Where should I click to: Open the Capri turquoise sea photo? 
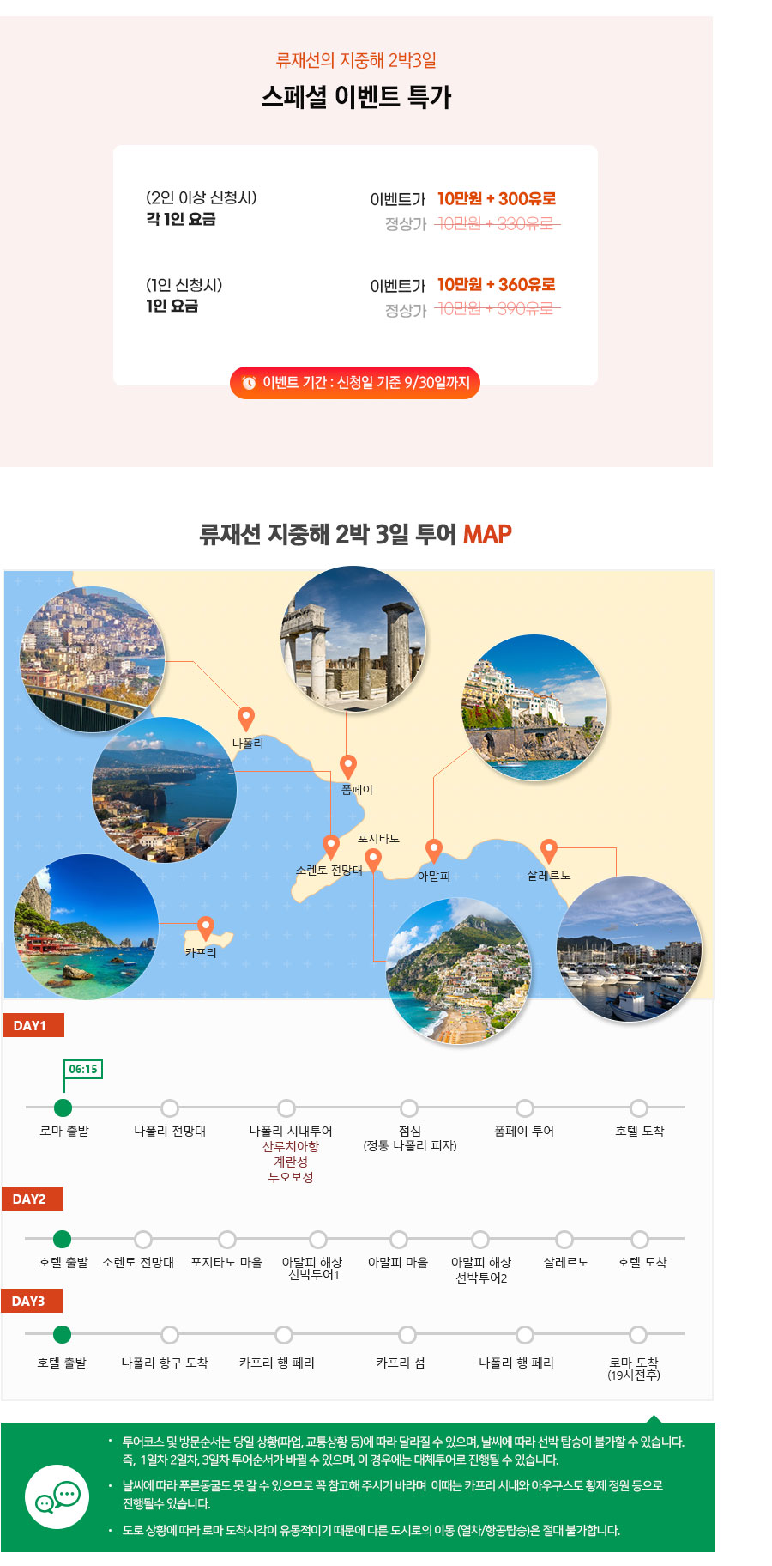(86, 926)
